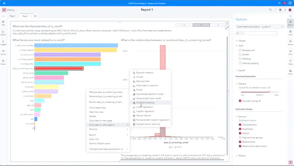
Task: Select the Roles pane icon
Action: [x=290, y=33]
